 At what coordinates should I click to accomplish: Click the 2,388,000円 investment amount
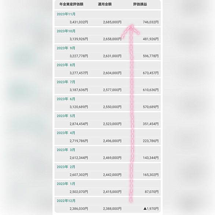point(112,209)
